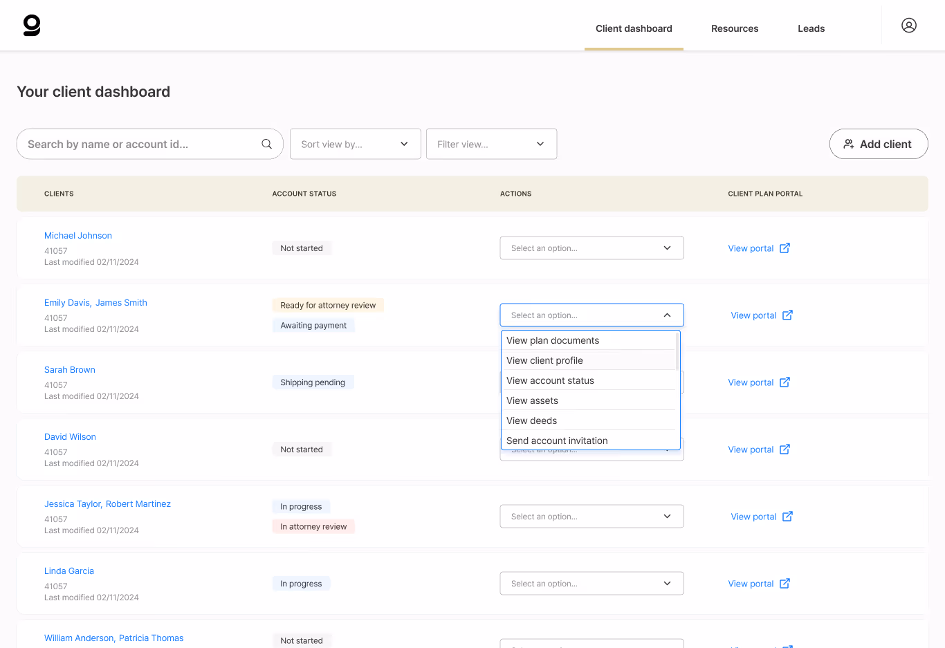This screenshot has height=648, width=945.
Task: Click the CLIENT PLAN PORTAL column header
Action: click(765, 194)
